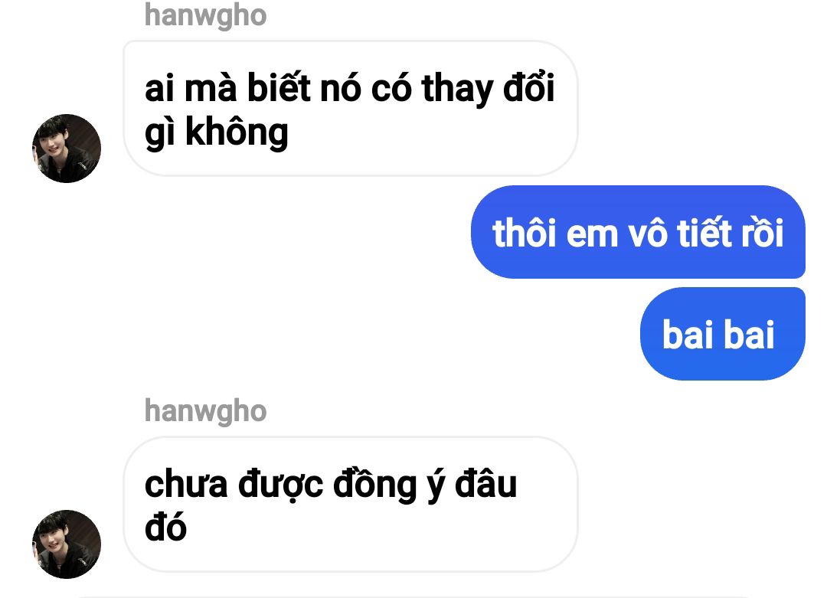
Task: Click the words "thay đổi" in first message
Action: pyautogui.click(x=489, y=88)
